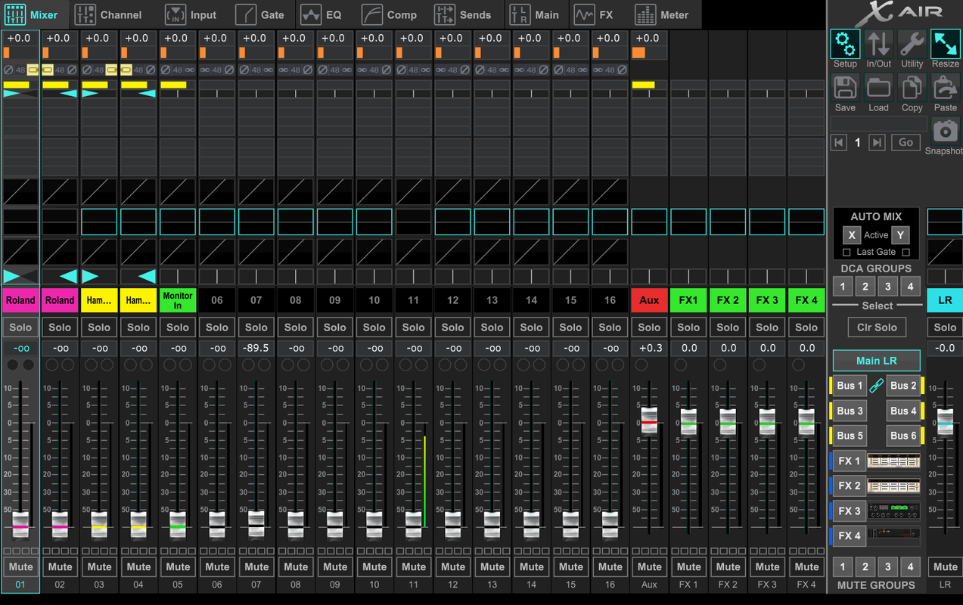The width and height of the screenshot is (963, 605).
Task: Go to previous snapshot arrow
Action: pos(838,142)
